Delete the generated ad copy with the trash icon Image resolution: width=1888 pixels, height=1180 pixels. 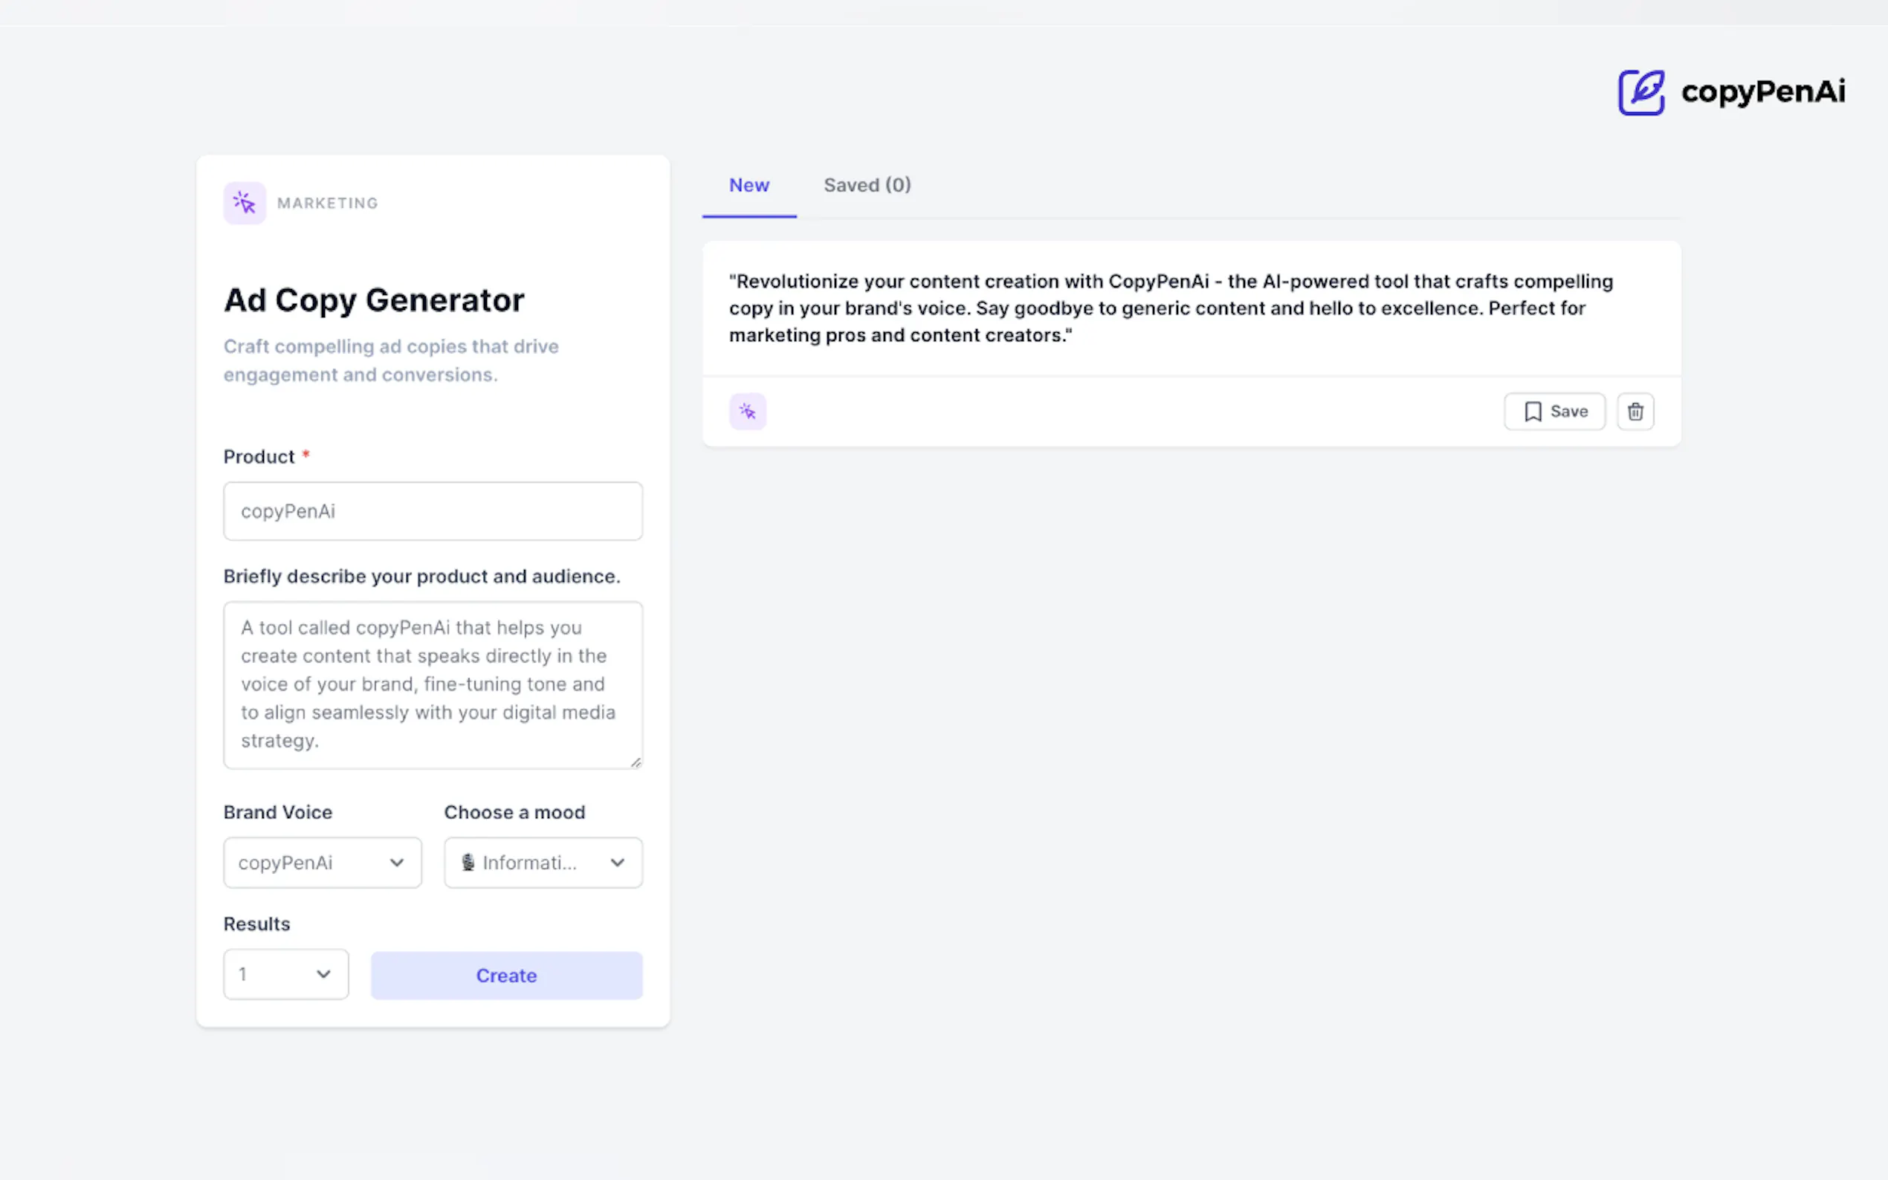[x=1635, y=411]
